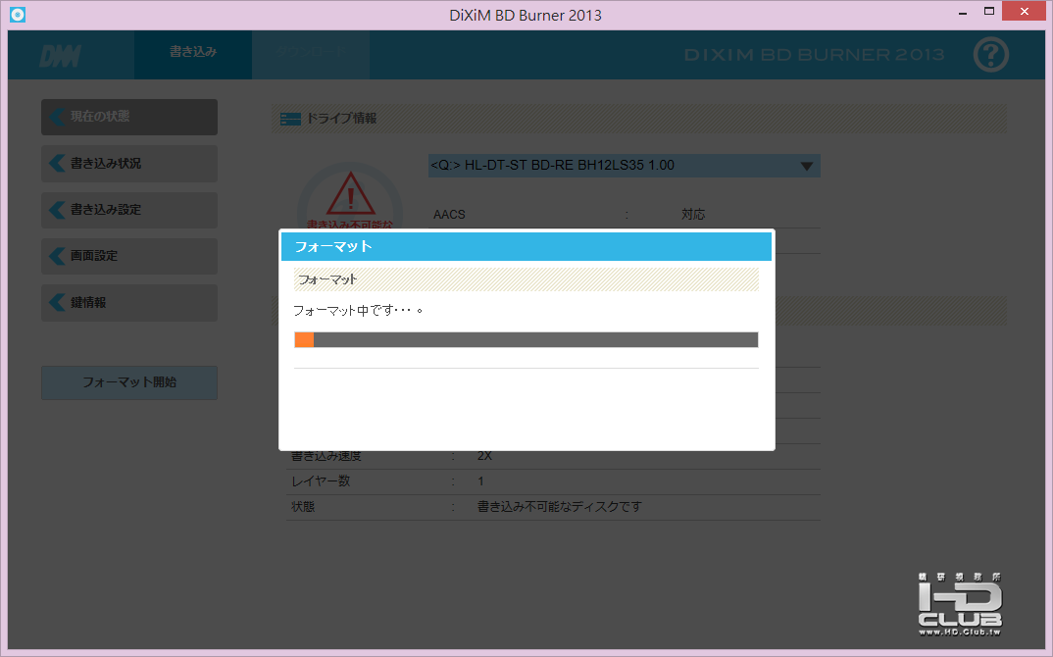Viewport: 1053px width, 657px height.
Task: Close the DiXiM BD Burner window
Action: 1025,11
